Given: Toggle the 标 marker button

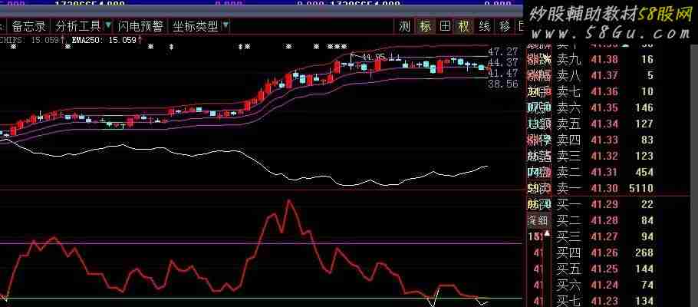Looking at the screenshot, I should (425, 26).
